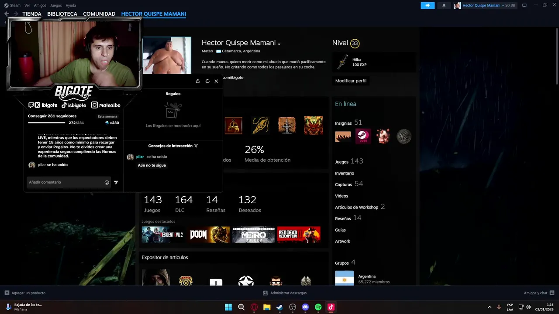Open the Windows Start menu
Image resolution: width=559 pixels, height=314 pixels.
pos(228,307)
